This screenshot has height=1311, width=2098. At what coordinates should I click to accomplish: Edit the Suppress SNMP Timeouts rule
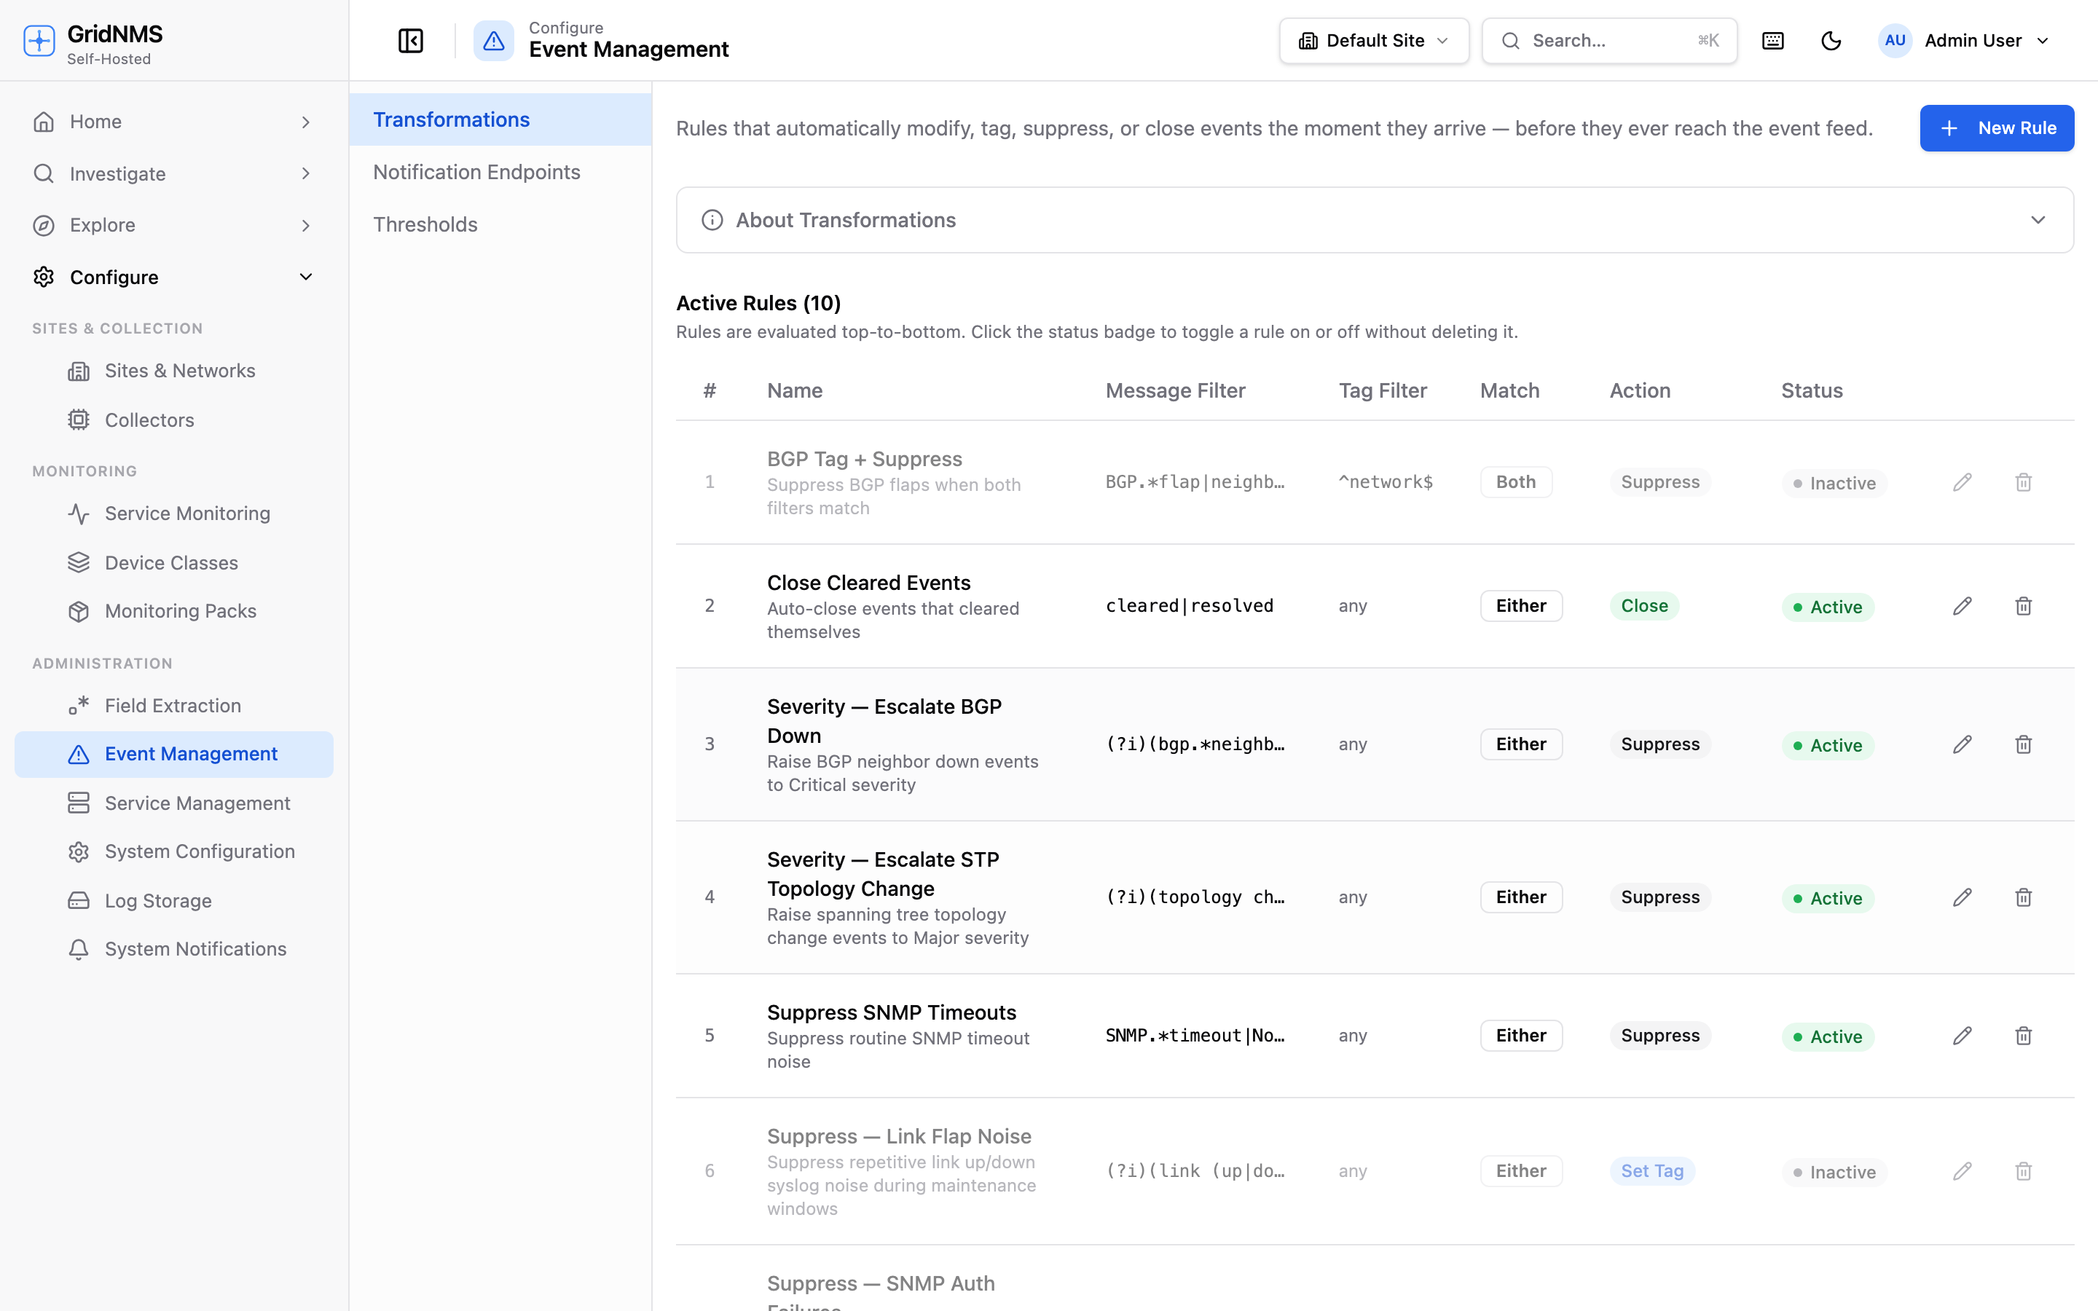coord(1963,1036)
